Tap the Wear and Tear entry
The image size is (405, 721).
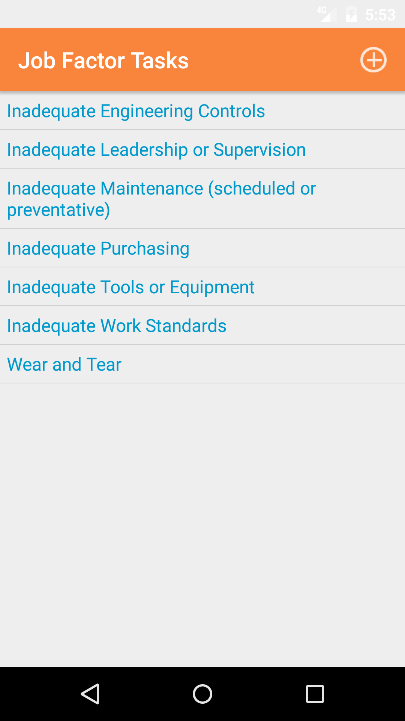64,365
